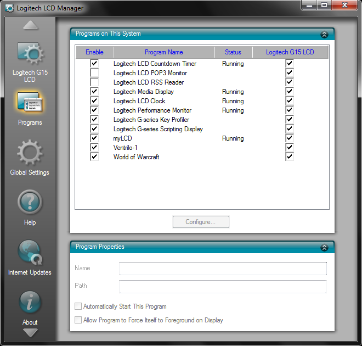Click Running status of myLCD

(x=233, y=138)
